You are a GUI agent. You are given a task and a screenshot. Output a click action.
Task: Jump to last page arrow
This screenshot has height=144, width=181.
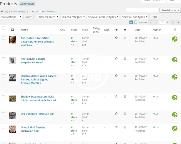178,22
